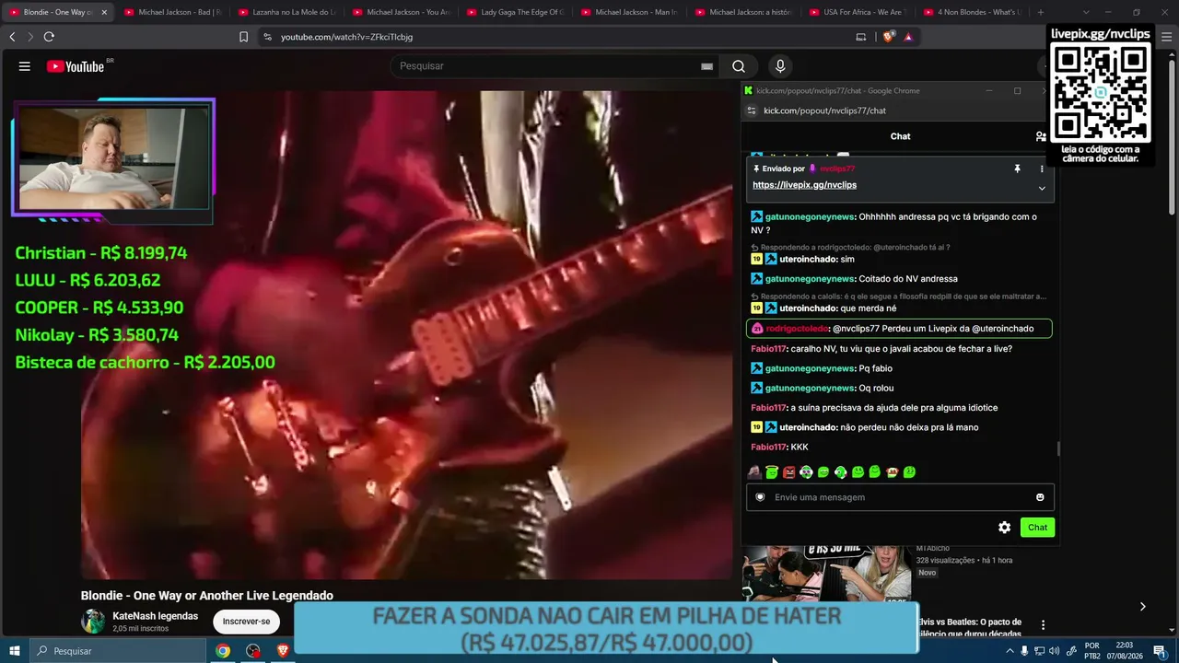Image resolution: width=1179 pixels, height=663 pixels.
Task: Bookmark this page with the bookmark icon
Action: pos(243,37)
